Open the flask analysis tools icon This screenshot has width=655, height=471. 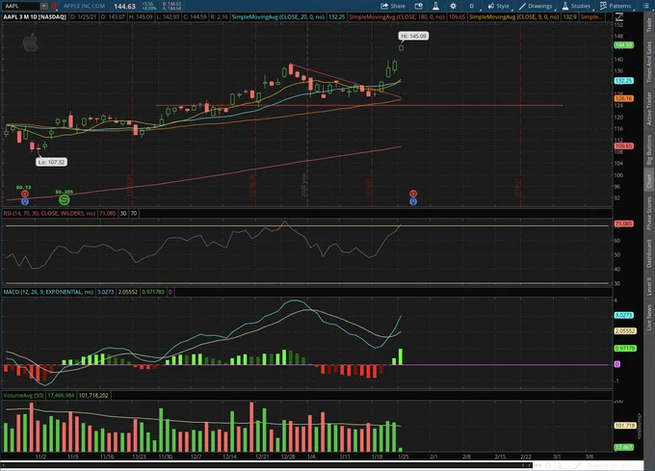pyautogui.click(x=435, y=6)
